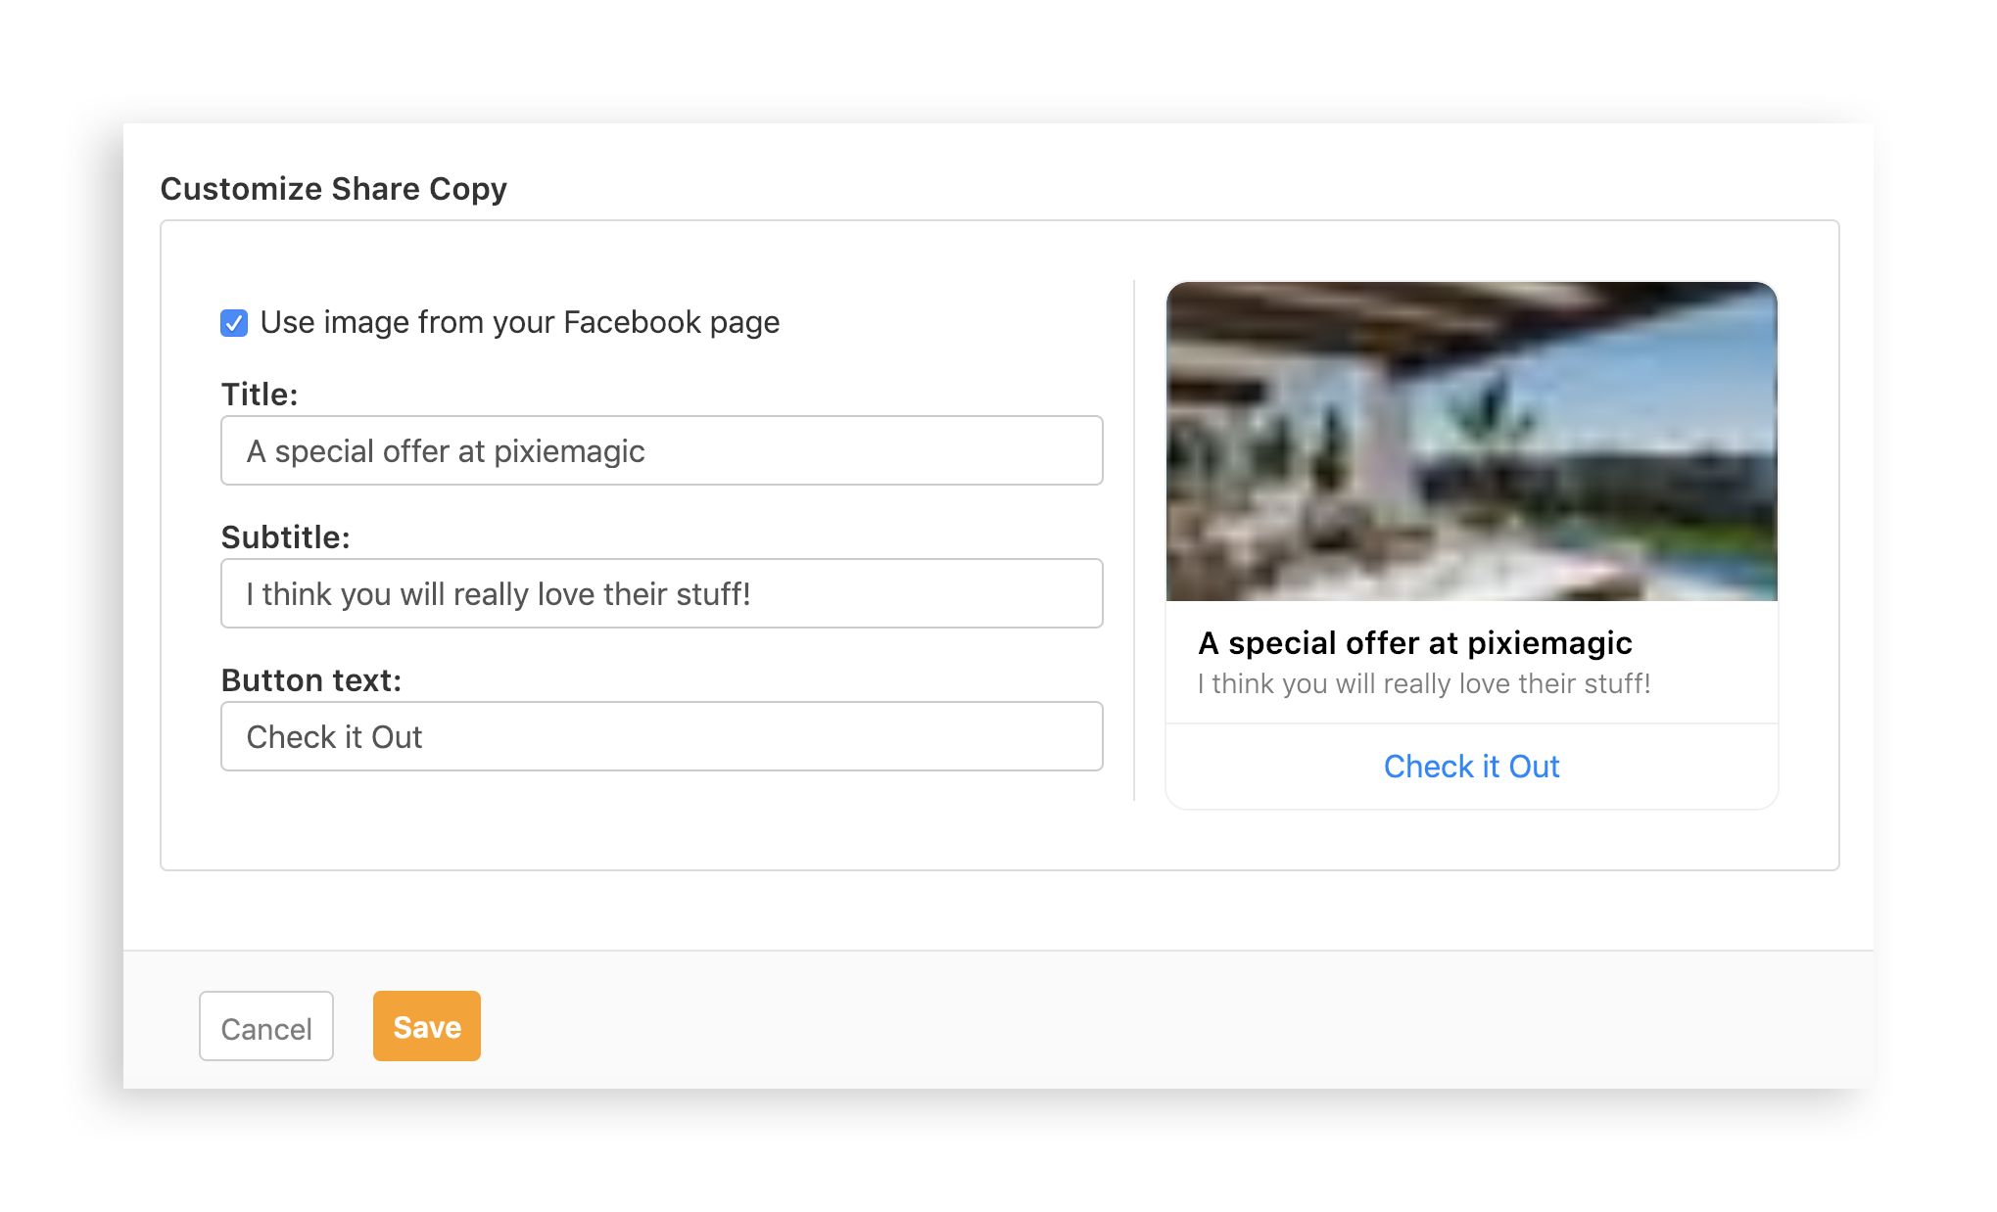Focus the Title input field
The image size is (1997, 1212).
pos(662,450)
